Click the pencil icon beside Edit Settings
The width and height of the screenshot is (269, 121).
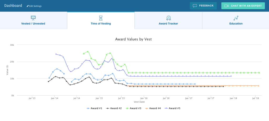(28, 6)
